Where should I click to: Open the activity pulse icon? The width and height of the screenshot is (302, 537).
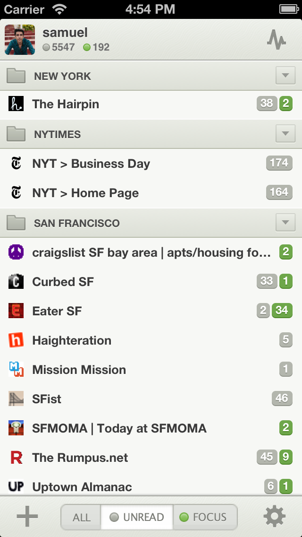click(277, 40)
